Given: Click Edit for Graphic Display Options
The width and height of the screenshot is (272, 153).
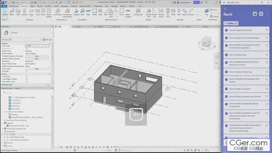Looking at the screenshot, I should 37,59.
